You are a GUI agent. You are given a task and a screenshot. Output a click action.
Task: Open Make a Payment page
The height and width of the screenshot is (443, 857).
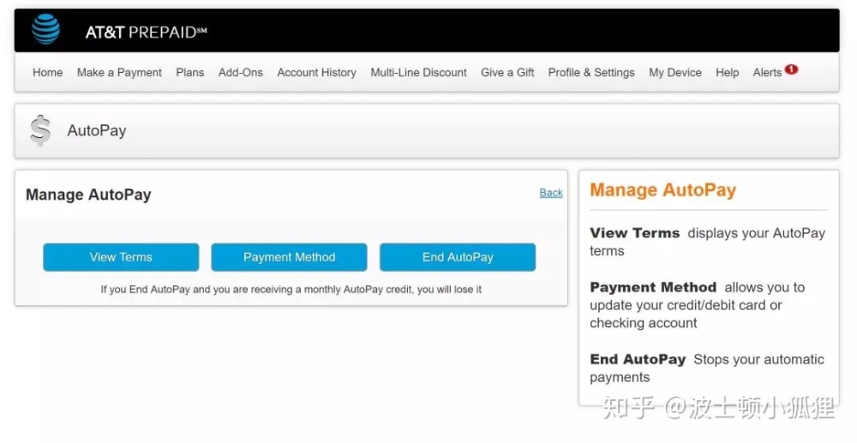point(119,73)
